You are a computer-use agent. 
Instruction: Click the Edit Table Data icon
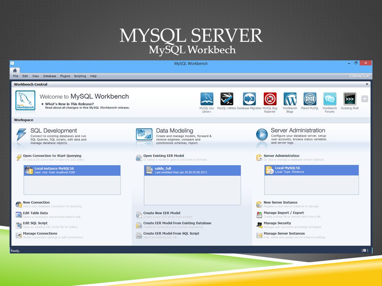[x=19, y=215]
